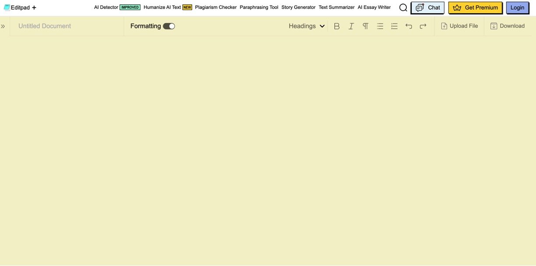
Task: Click the Get Premium button
Action: [475, 7]
